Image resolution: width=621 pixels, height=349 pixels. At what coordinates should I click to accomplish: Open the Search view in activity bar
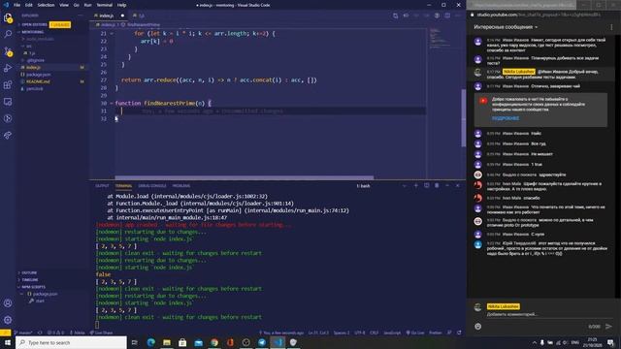[x=8, y=35]
